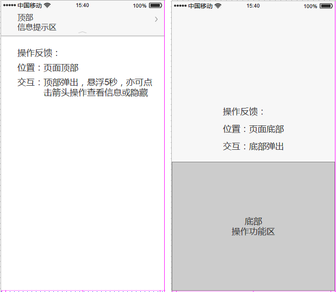
Task: Select the text 位置：页面顶部
Action: [x=48, y=68]
